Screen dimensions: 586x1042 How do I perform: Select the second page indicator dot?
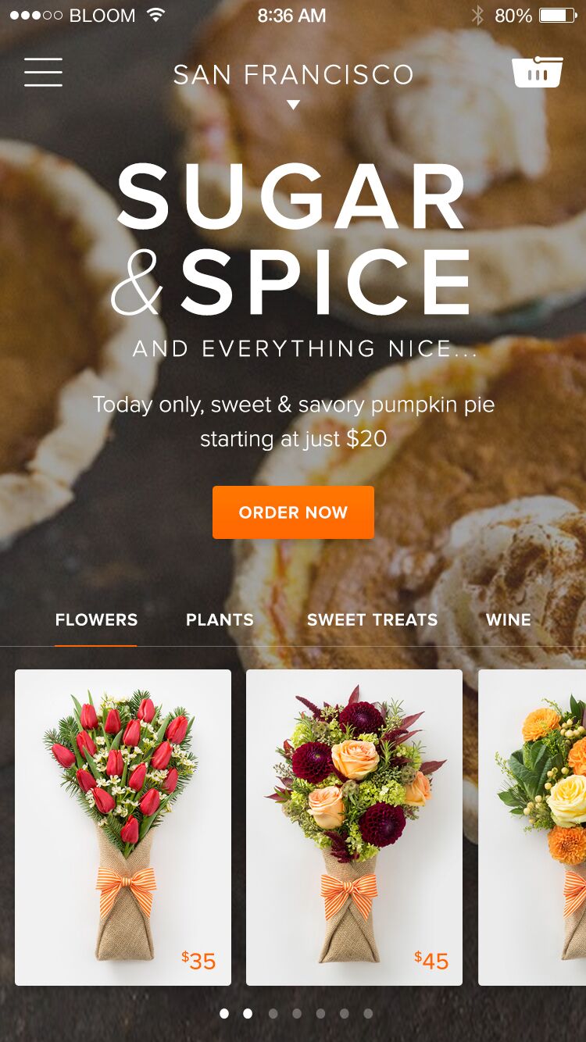coord(248,1013)
